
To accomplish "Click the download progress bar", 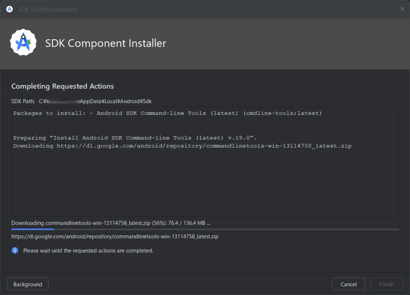I will [x=205, y=229].
